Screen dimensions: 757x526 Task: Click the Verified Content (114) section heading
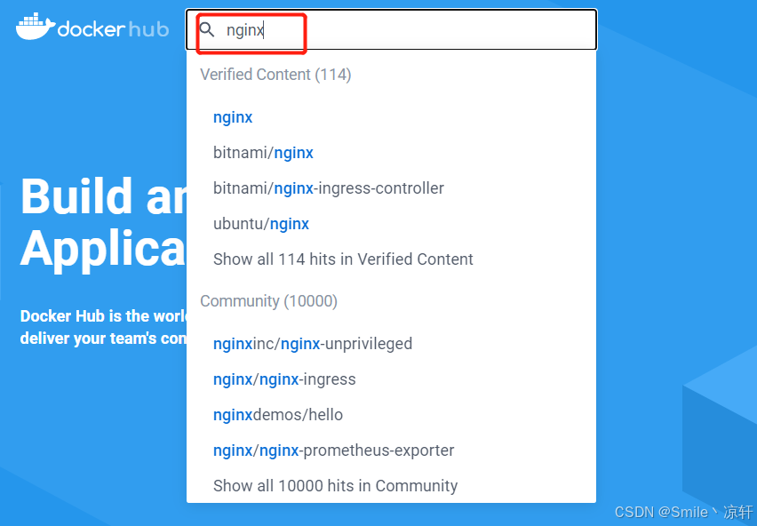[x=275, y=75]
